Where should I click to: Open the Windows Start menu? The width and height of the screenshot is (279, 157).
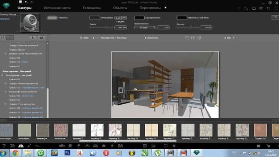click(x=3, y=153)
